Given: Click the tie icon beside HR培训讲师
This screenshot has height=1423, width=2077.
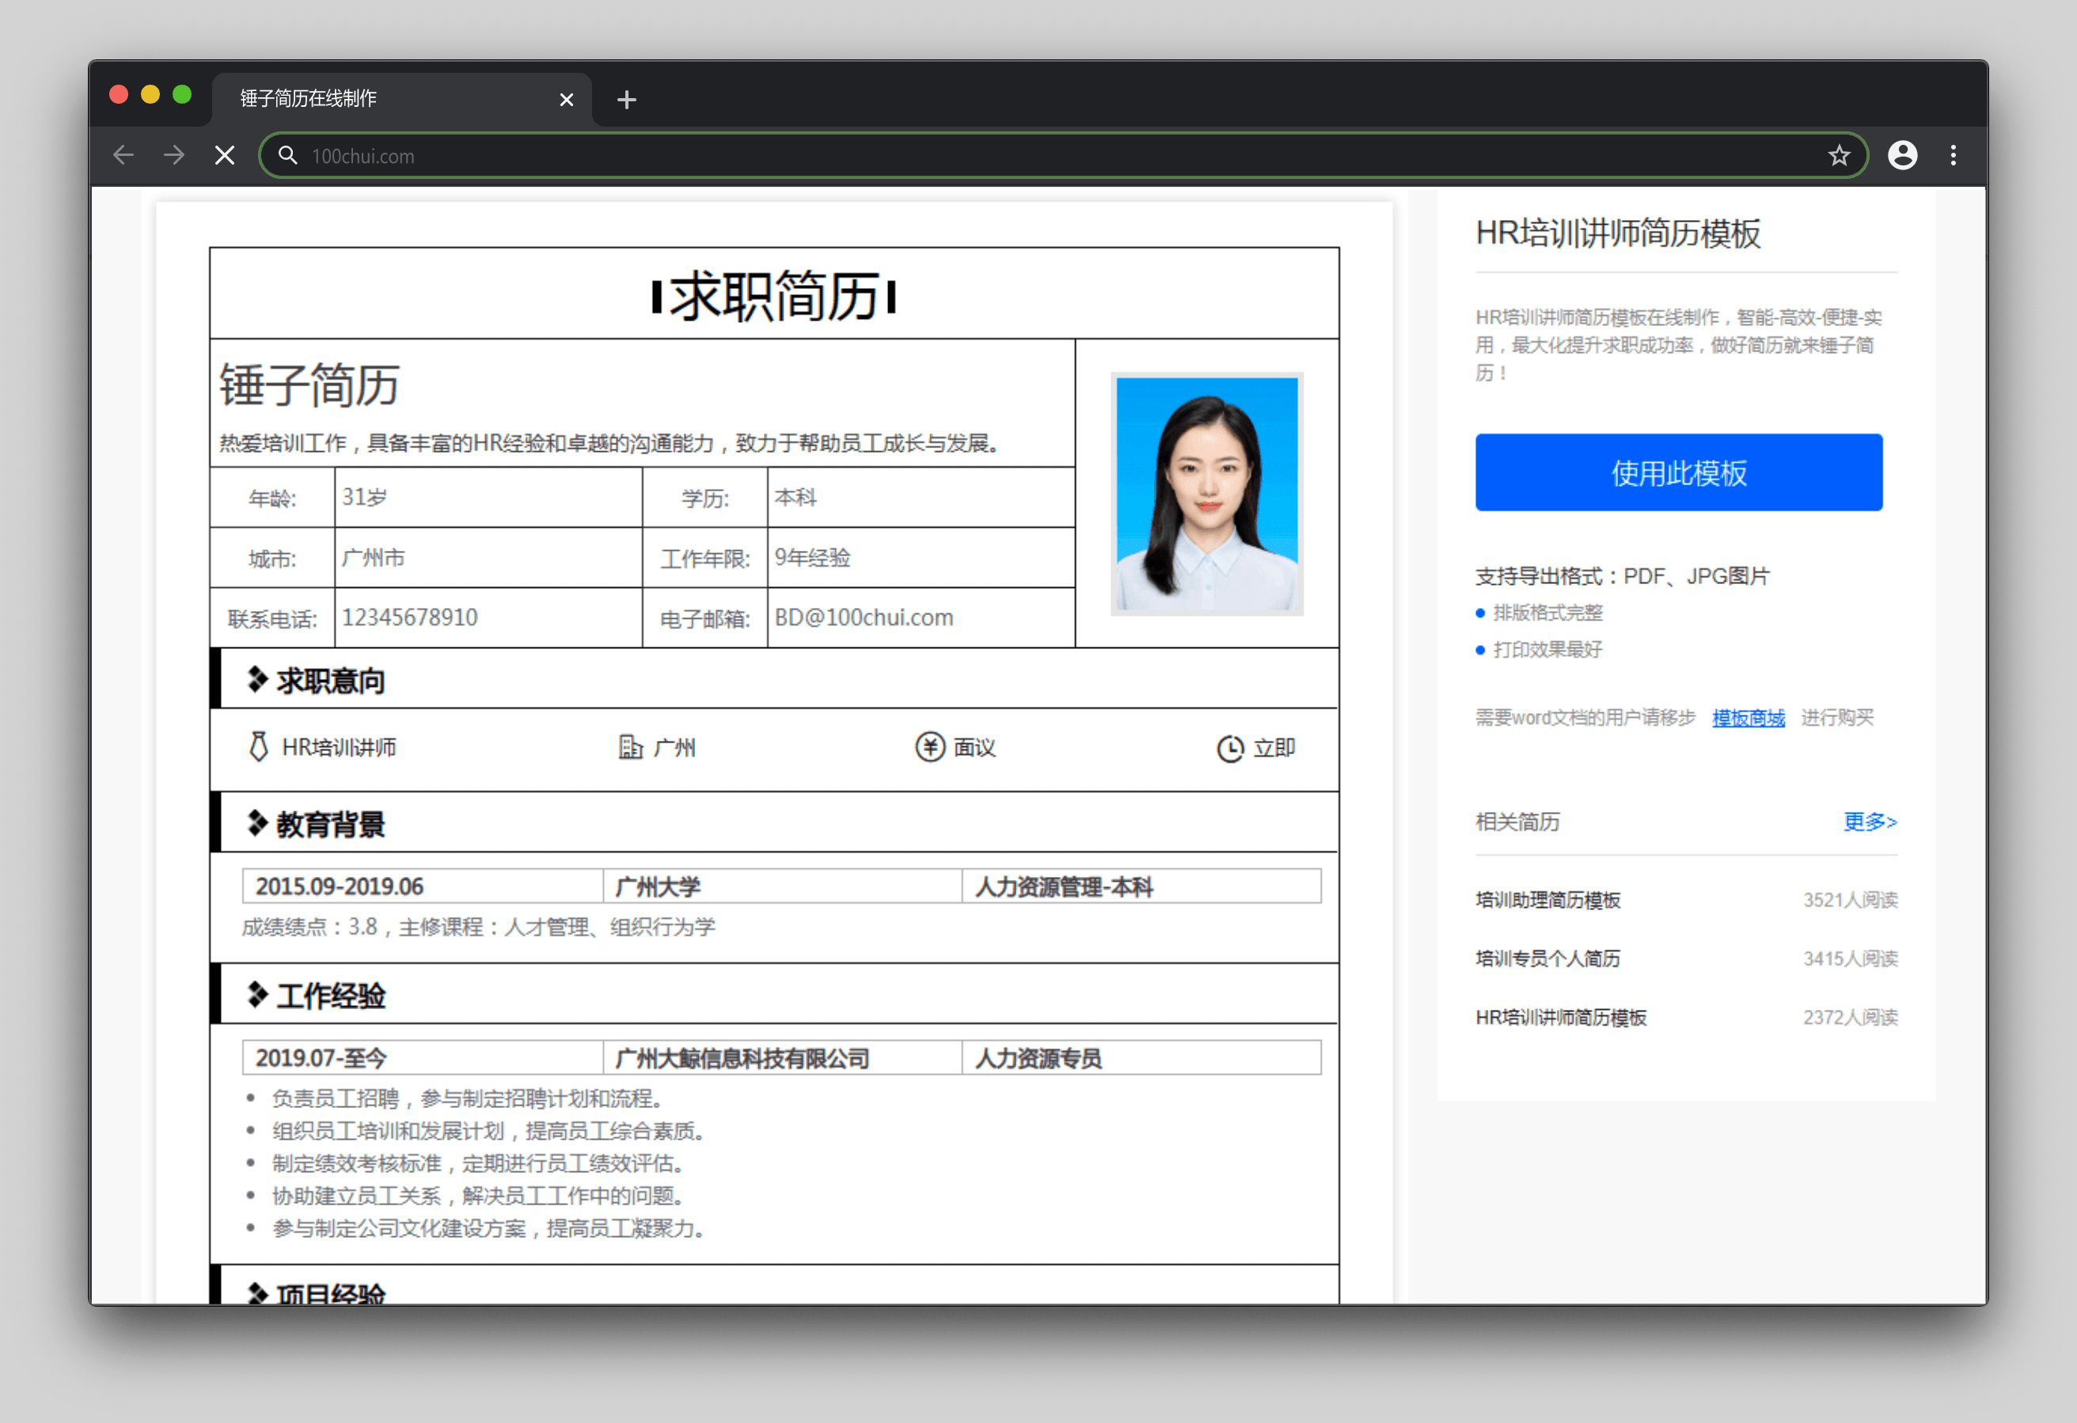Looking at the screenshot, I should tap(258, 746).
